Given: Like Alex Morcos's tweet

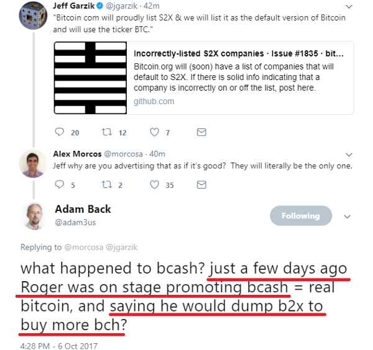Looking at the screenshot, I should tap(154, 185).
